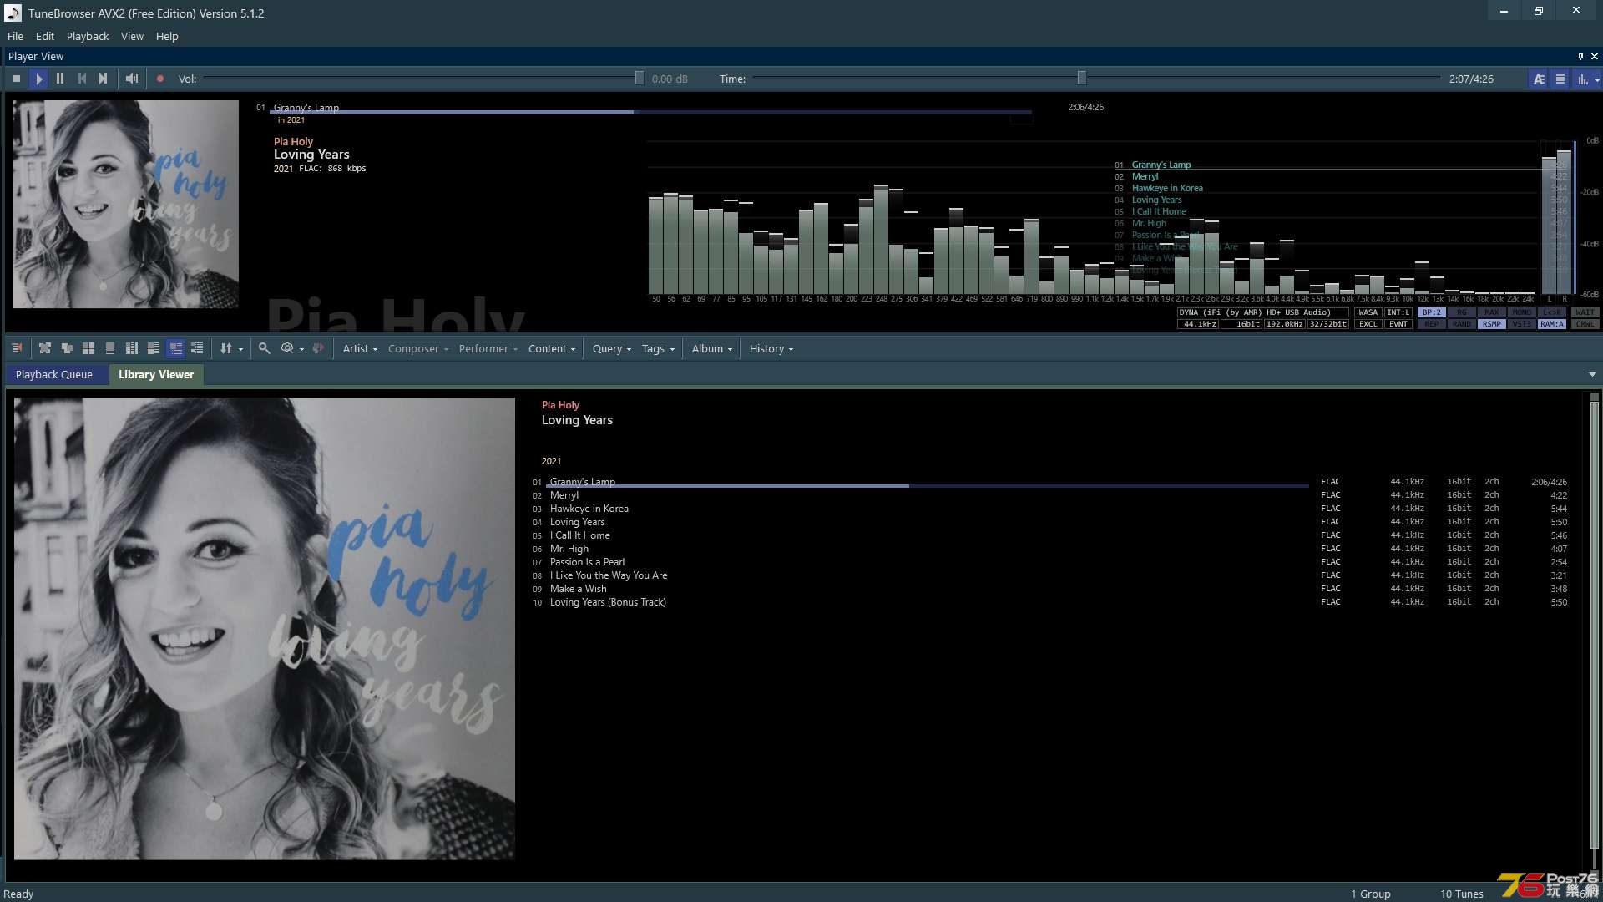Click the EVNT label
Image resolution: width=1603 pixels, height=902 pixels.
[1398, 324]
